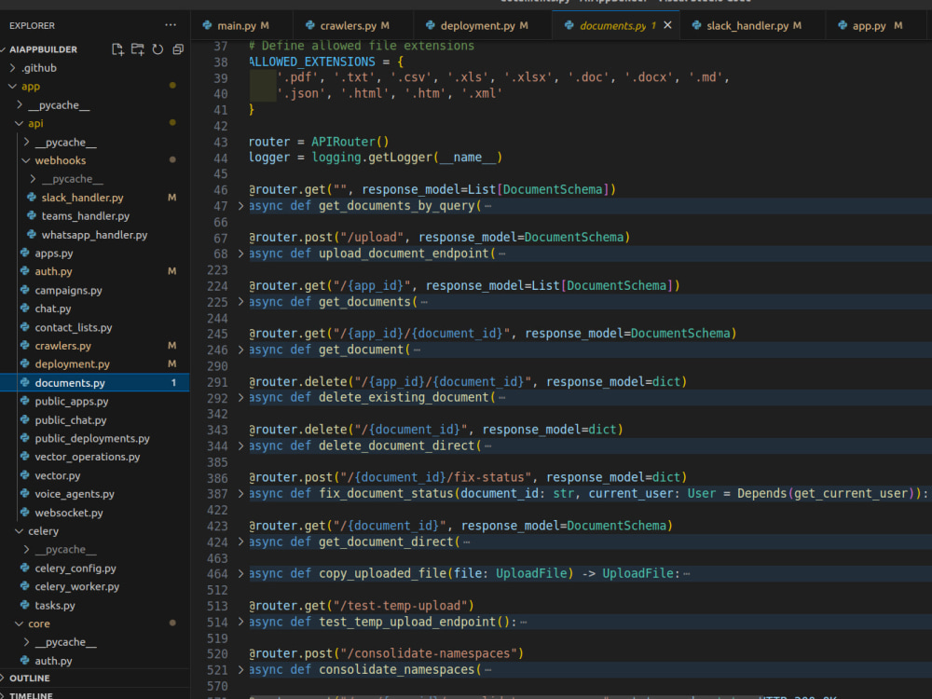Click the file icon beside celery_config.py
Image resolution: width=932 pixels, height=699 pixels.
tap(25, 568)
